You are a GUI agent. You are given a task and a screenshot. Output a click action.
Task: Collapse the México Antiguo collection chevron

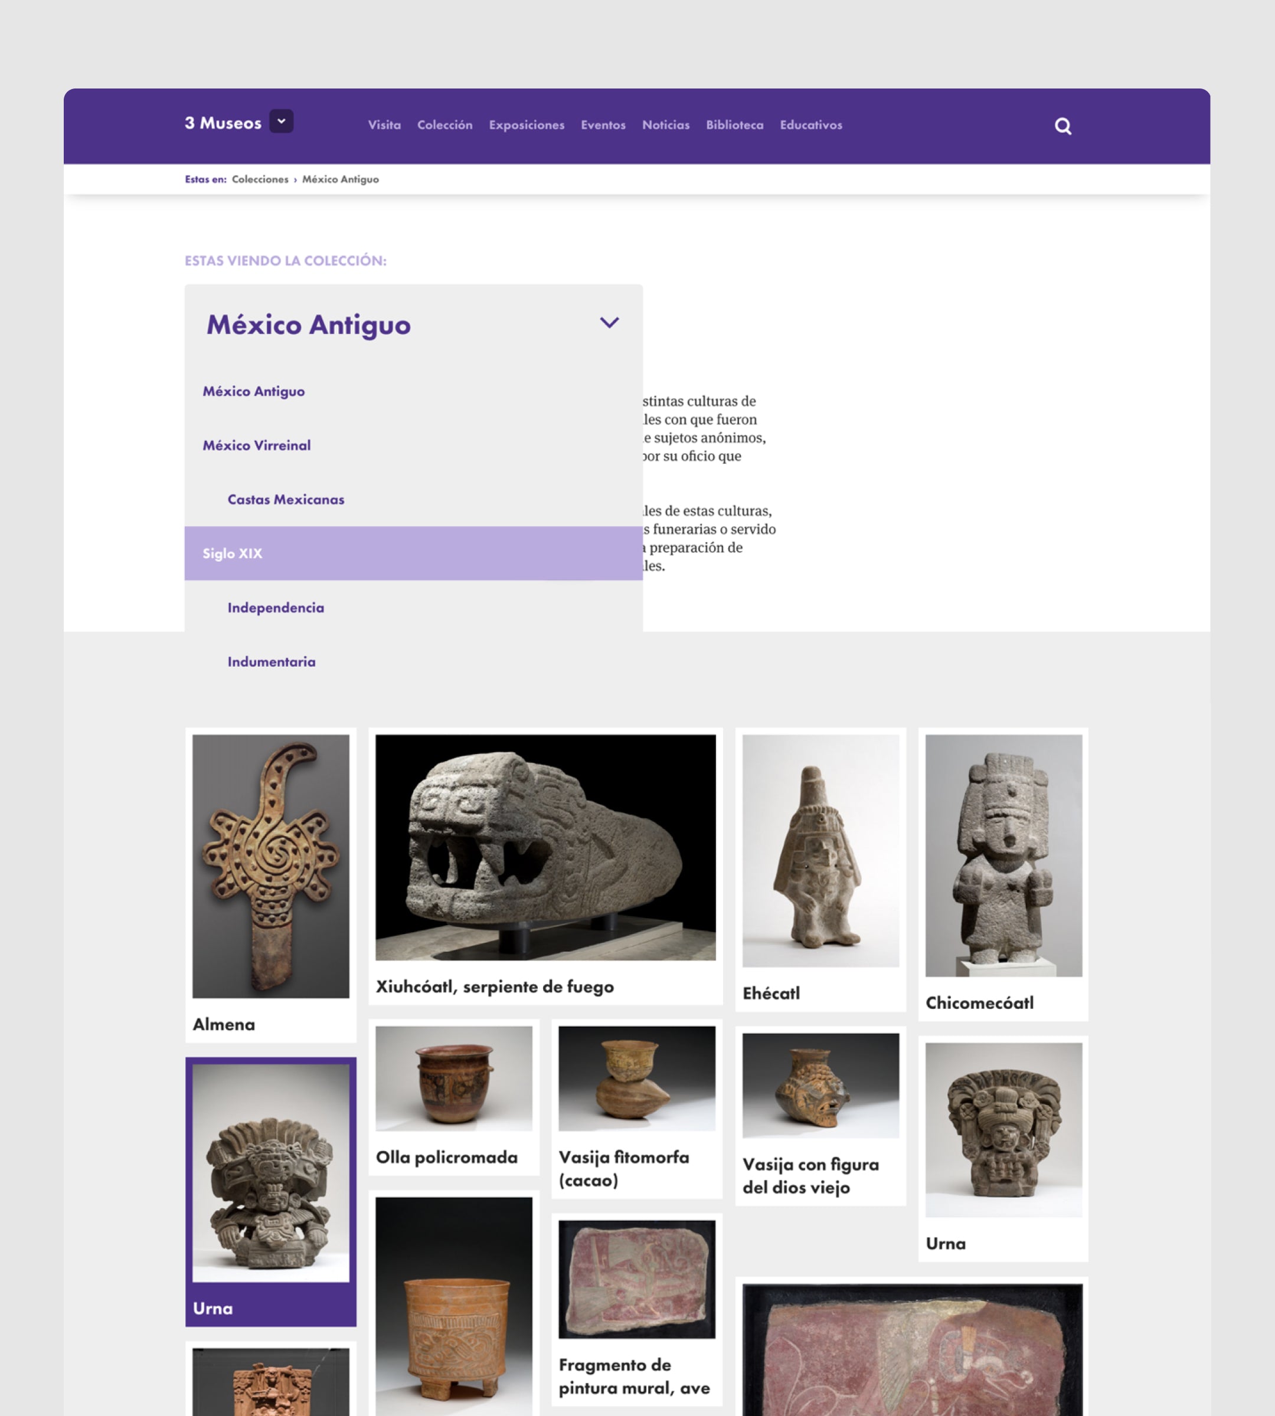609,323
